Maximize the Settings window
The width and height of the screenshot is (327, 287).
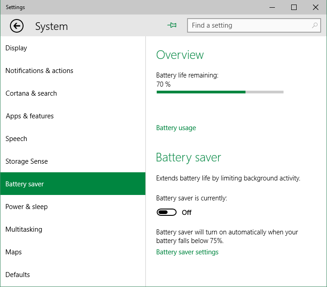click(x=294, y=7)
